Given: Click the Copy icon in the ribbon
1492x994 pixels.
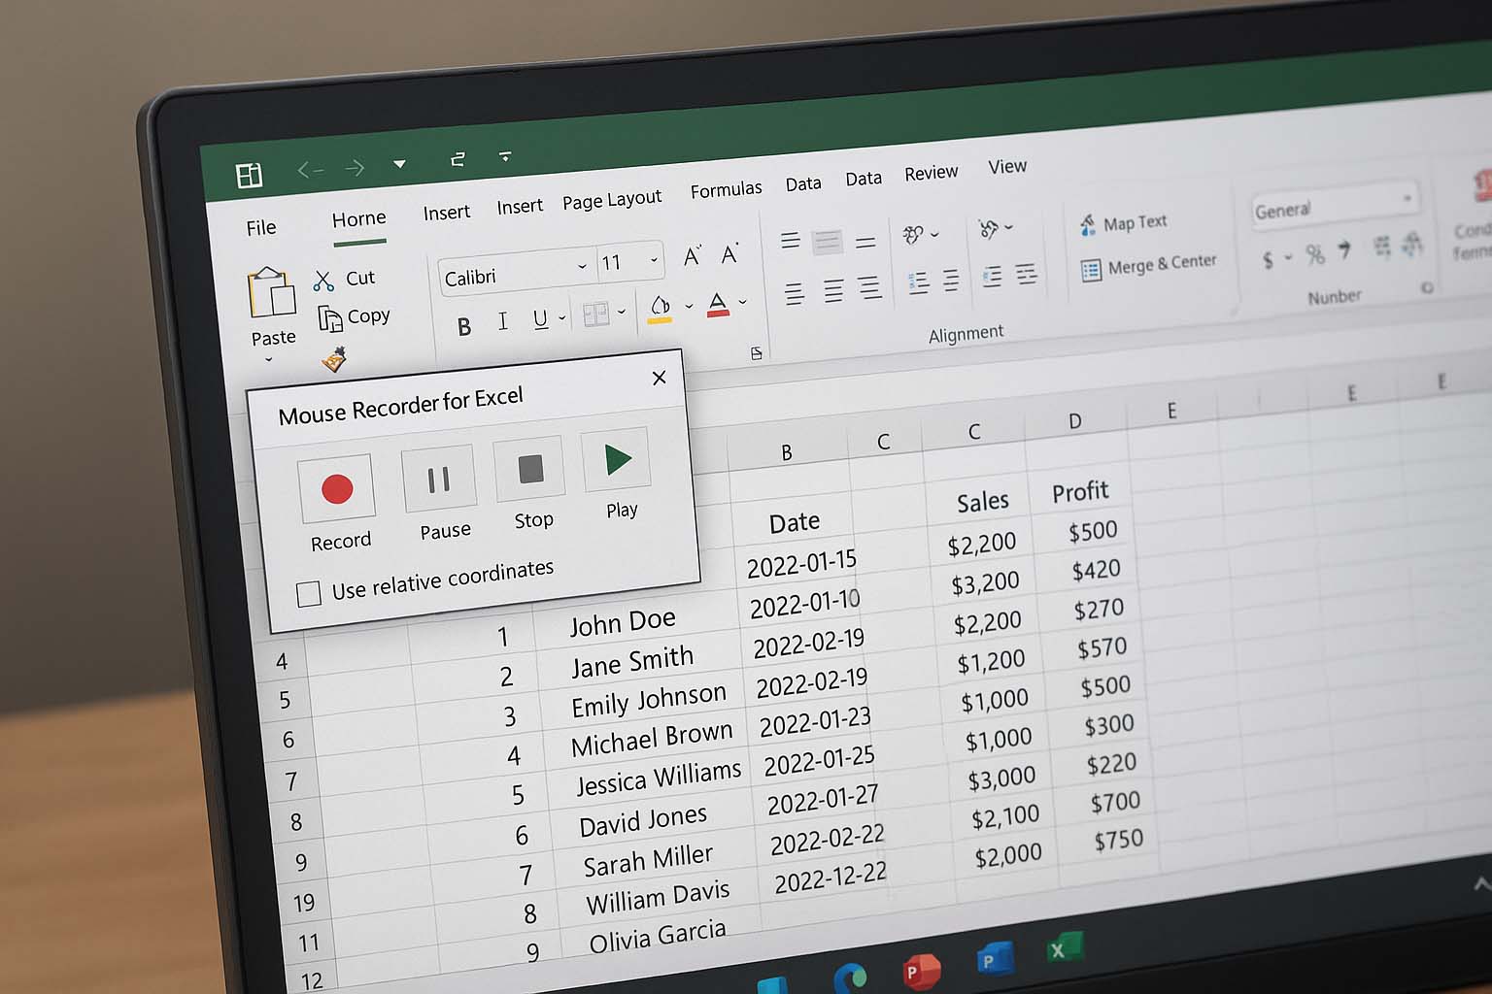Looking at the screenshot, I should click(330, 318).
